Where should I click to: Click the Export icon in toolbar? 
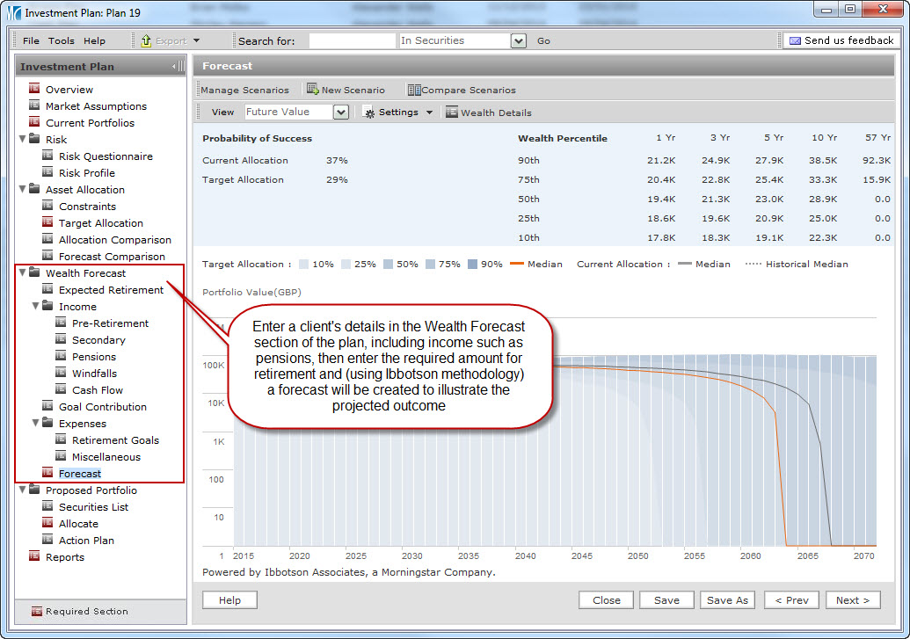click(x=147, y=40)
